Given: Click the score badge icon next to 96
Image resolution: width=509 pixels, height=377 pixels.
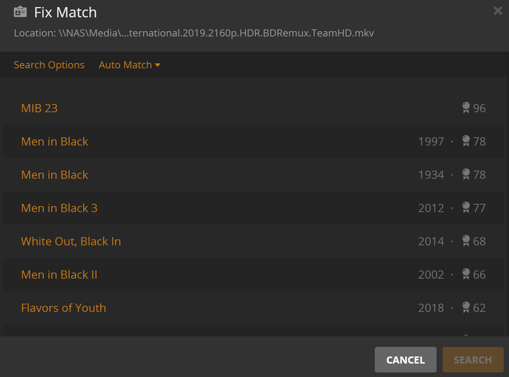Looking at the screenshot, I should [x=466, y=108].
